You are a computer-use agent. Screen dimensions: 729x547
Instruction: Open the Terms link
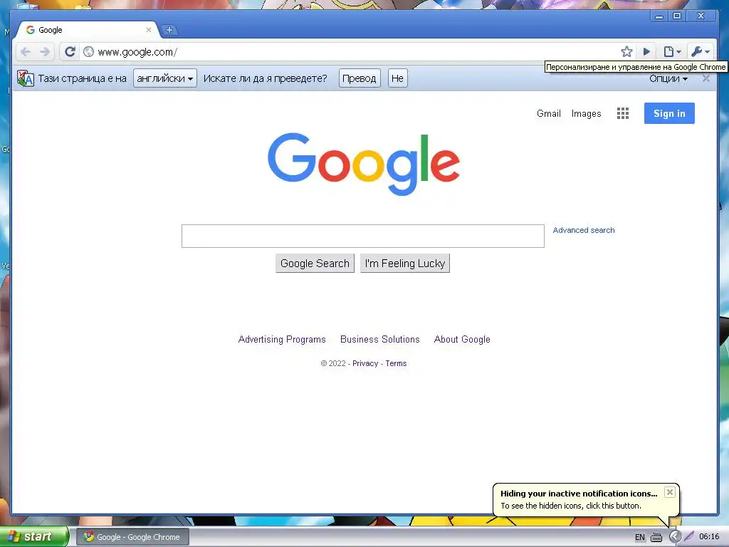click(x=396, y=363)
